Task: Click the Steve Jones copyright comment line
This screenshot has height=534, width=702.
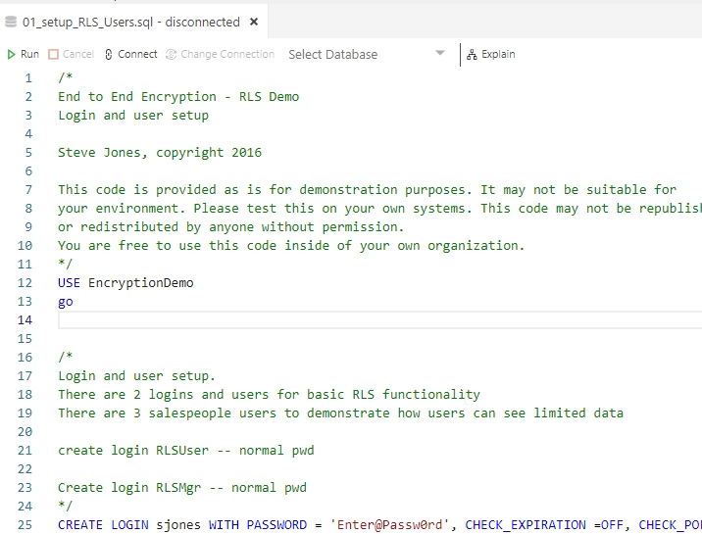Action: 160,153
